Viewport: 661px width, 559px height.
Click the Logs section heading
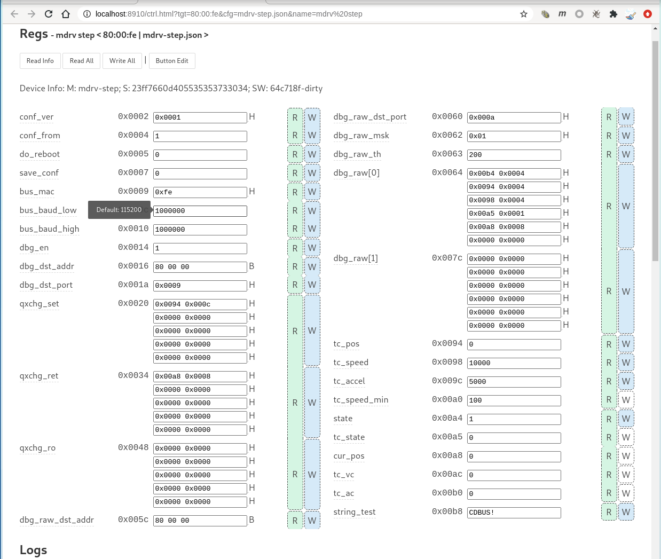33,550
